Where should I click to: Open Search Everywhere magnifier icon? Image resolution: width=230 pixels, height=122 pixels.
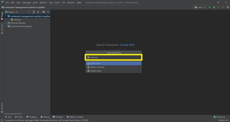point(228,7)
